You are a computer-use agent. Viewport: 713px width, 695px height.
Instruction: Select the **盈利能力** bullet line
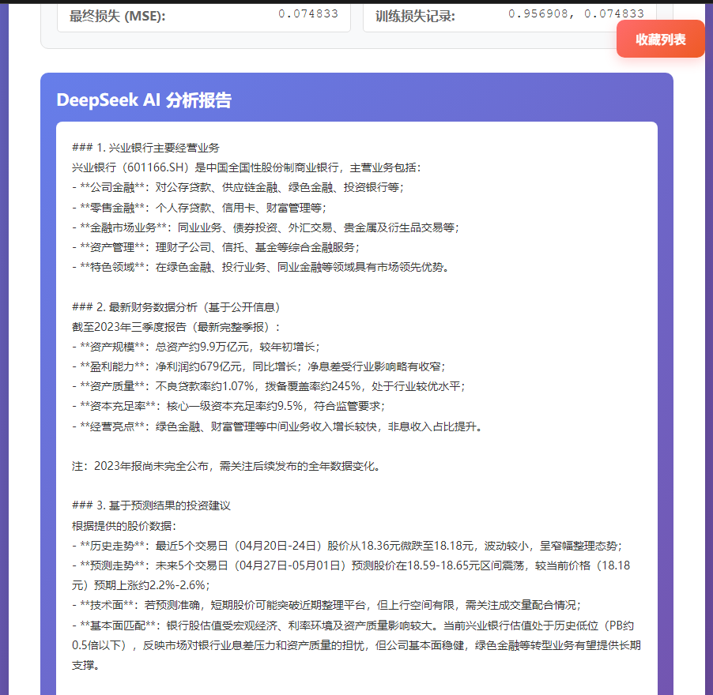pyautogui.click(x=258, y=366)
